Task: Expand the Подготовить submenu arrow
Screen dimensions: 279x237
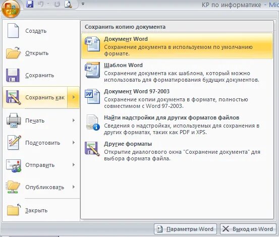Action: click(74, 143)
